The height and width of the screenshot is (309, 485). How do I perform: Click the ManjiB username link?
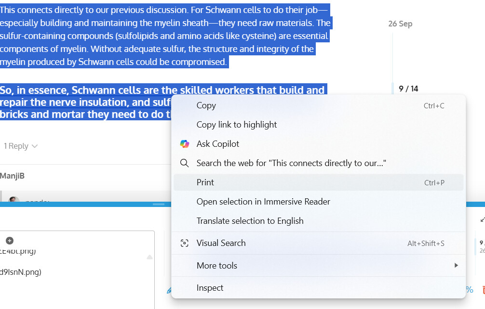click(x=13, y=176)
